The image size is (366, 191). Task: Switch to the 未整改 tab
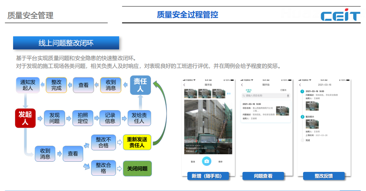pos(248,90)
